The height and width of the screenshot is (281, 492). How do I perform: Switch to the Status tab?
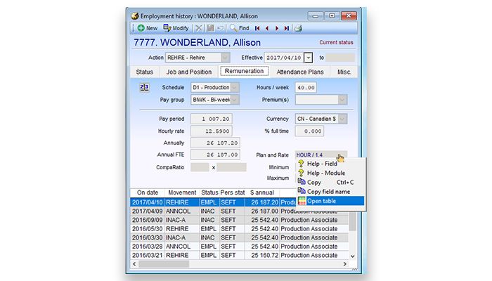tap(144, 72)
